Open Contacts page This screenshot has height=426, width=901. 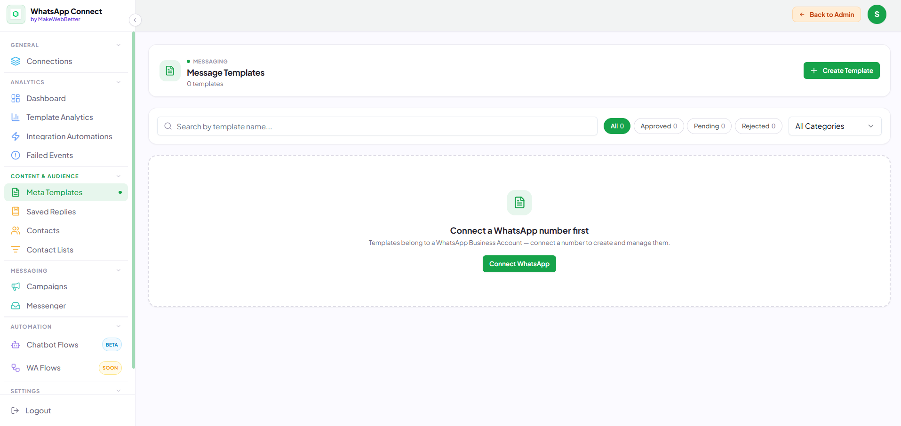(66, 230)
